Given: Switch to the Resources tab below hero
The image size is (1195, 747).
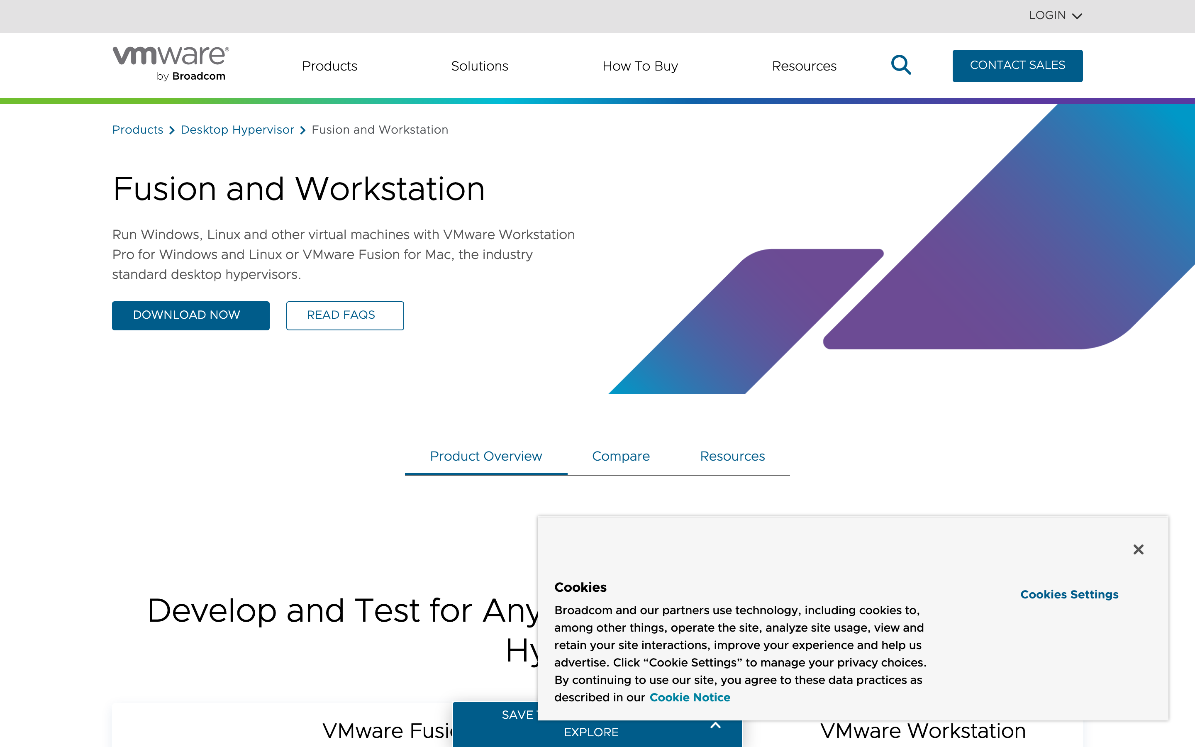Looking at the screenshot, I should (x=732, y=456).
